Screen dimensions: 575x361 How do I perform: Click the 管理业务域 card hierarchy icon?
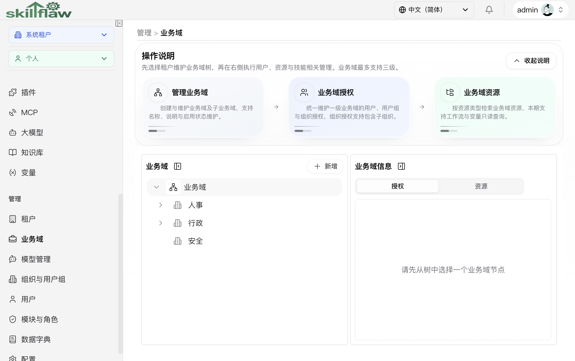pos(158,92)
